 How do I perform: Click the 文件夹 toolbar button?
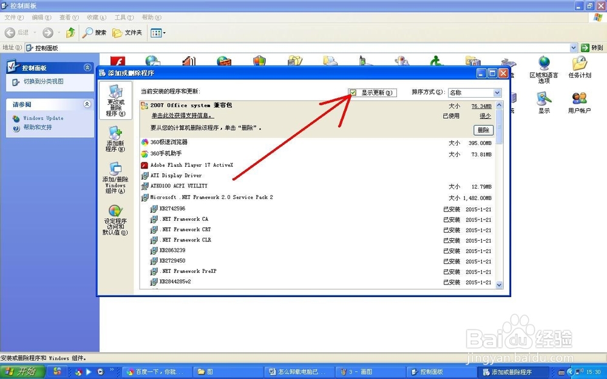coord(127,33)
